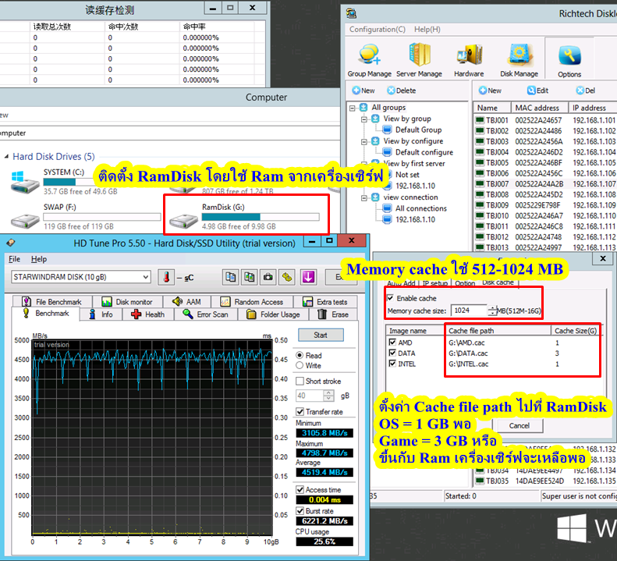Open the Hardware section icon
This screenshot has height=561, width=617.
[469, 60]
